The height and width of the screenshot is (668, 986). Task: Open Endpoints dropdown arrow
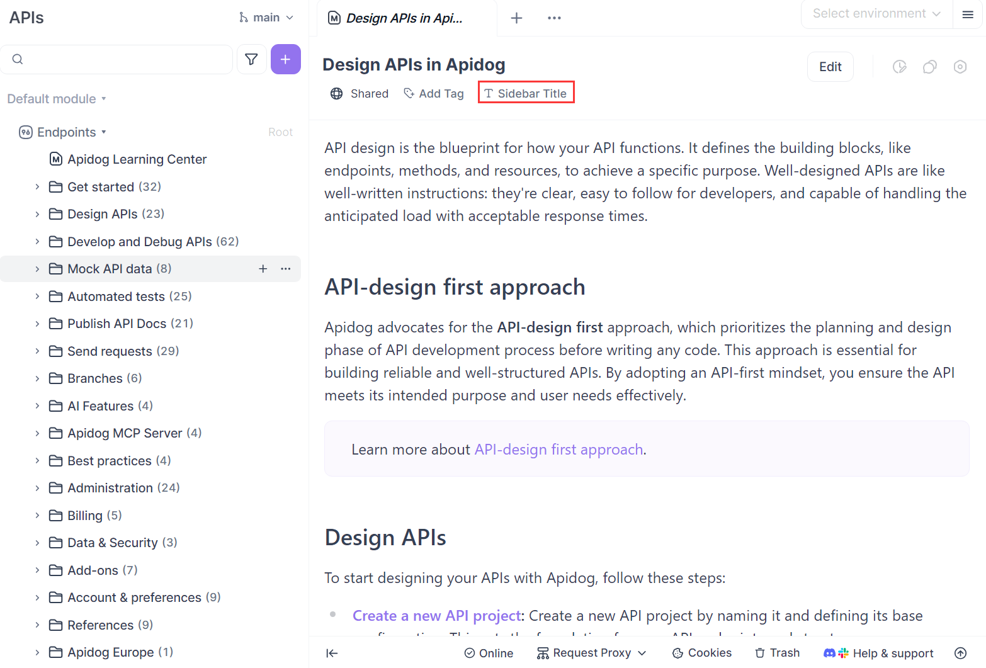click(x=104, y=132)
